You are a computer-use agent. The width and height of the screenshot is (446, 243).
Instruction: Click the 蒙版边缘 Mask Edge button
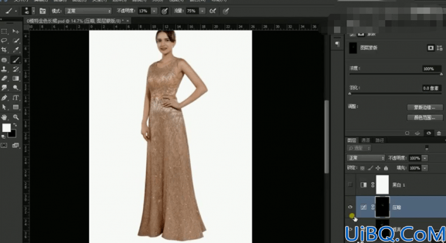[425, 107]
